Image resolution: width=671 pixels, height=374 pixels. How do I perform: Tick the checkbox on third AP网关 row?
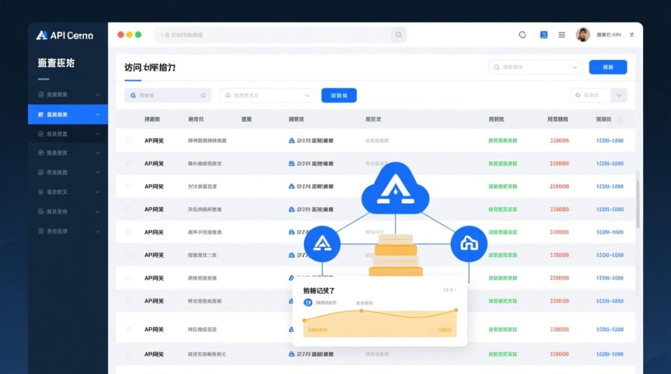click(129, 187)
